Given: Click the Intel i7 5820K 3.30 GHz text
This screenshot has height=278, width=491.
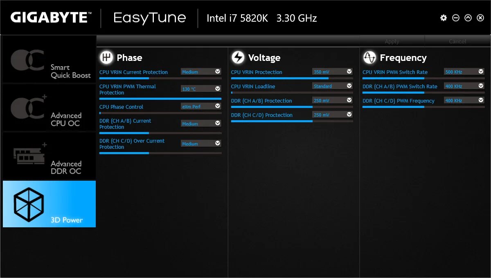Looking at the screenshot, I should (x=262, y=18).
